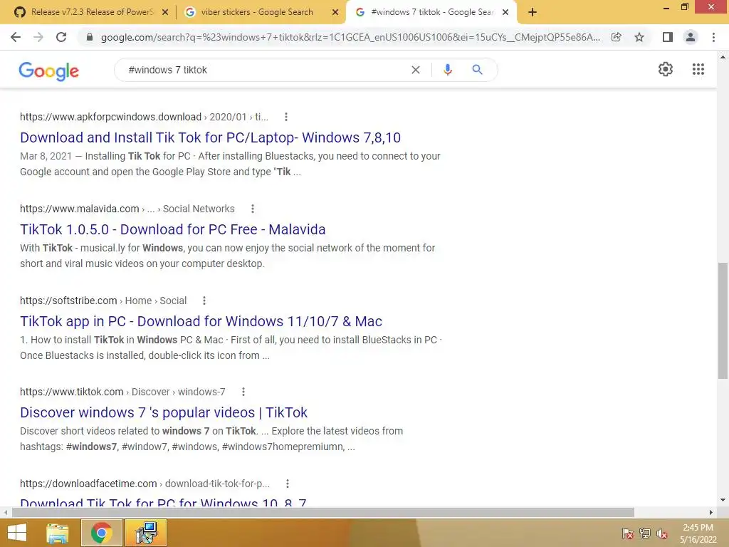Open TikTok app in PC Softstribe link
729x547 pixels.
tap(201, 321)
